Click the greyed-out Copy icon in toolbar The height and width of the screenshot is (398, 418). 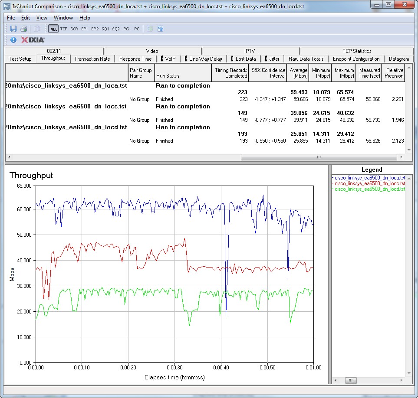[37, 29]
